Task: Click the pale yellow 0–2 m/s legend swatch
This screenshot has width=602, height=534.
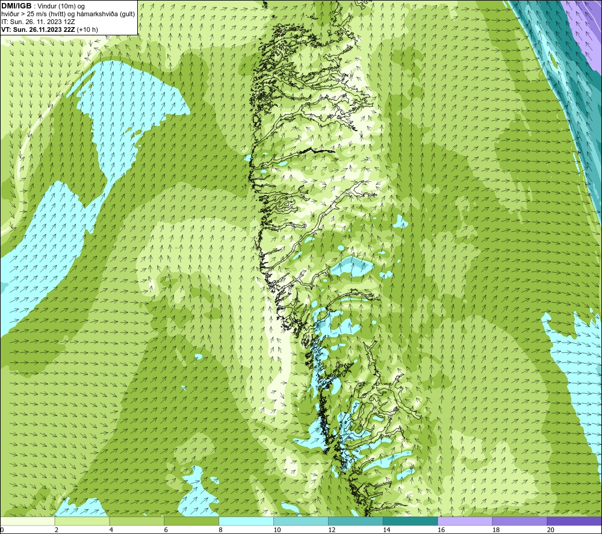Action: 28,521
